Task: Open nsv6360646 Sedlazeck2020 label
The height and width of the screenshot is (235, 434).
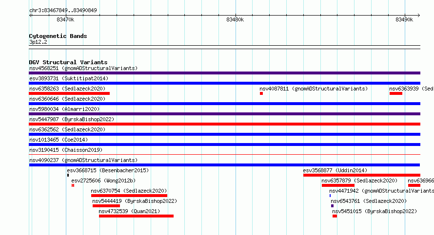Action: pyautogui.click(x=67, y=99)
